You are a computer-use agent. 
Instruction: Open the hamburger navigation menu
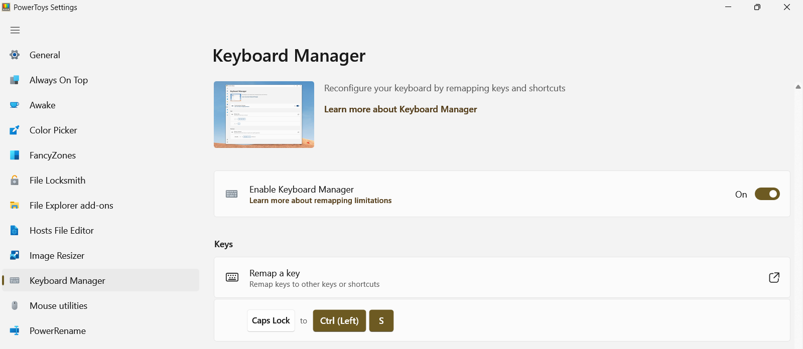[x=15, y=30]
